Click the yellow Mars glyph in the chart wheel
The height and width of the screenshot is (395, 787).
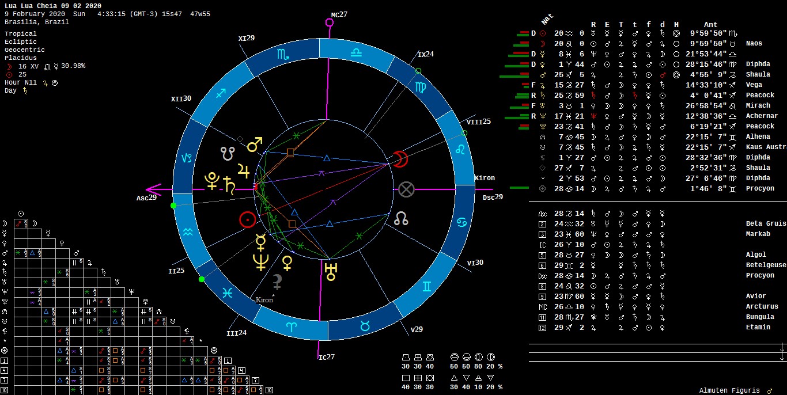255,144
